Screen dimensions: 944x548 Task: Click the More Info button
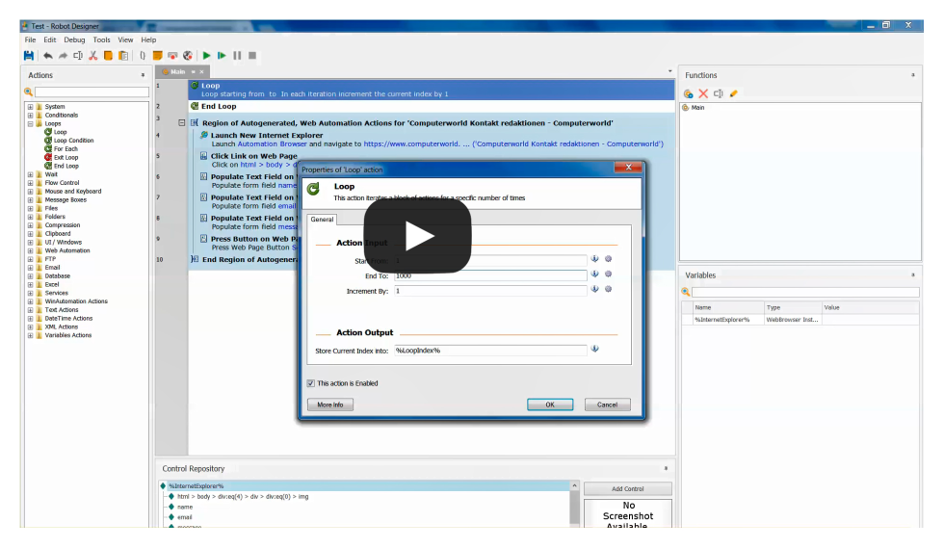[329, 404]
